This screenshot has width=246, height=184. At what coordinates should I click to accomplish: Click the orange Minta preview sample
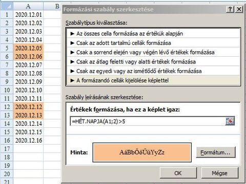[142, 152]
